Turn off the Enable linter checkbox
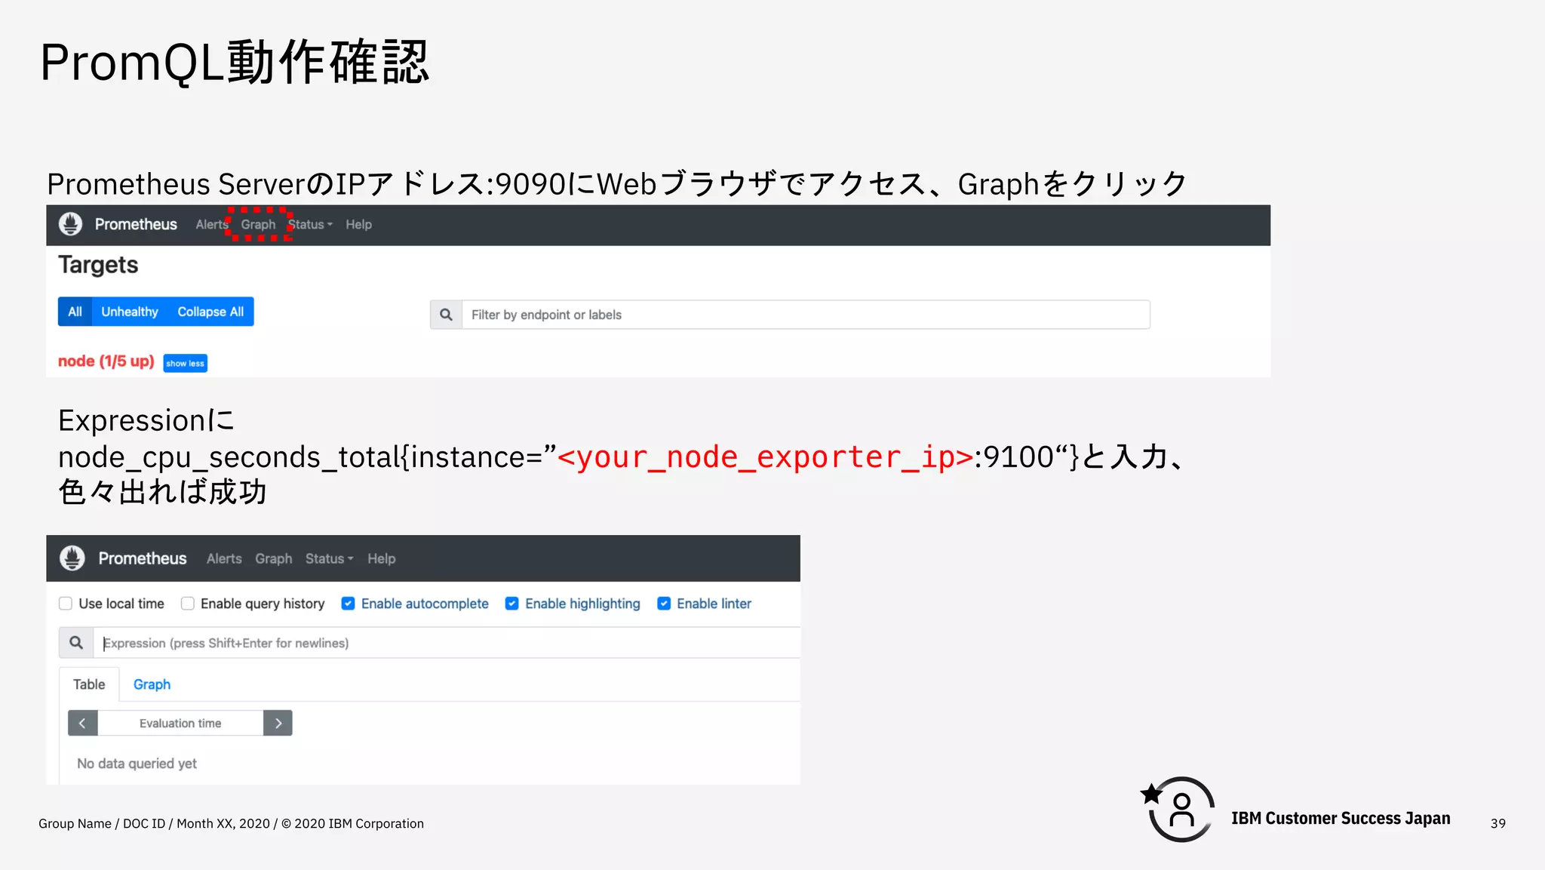 [664, 604]
